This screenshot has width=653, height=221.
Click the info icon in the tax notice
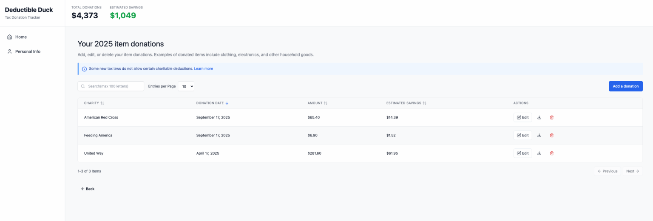(x=84, y=69)
